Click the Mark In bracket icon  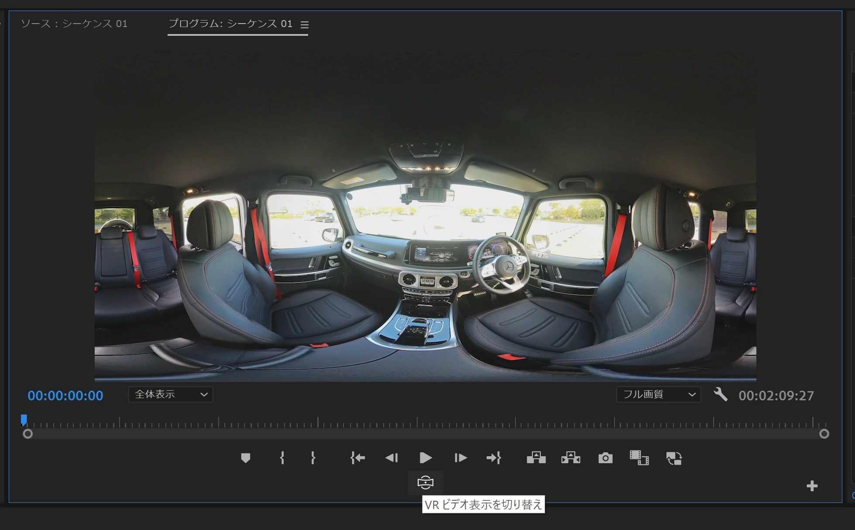click(x=282, y=458)
